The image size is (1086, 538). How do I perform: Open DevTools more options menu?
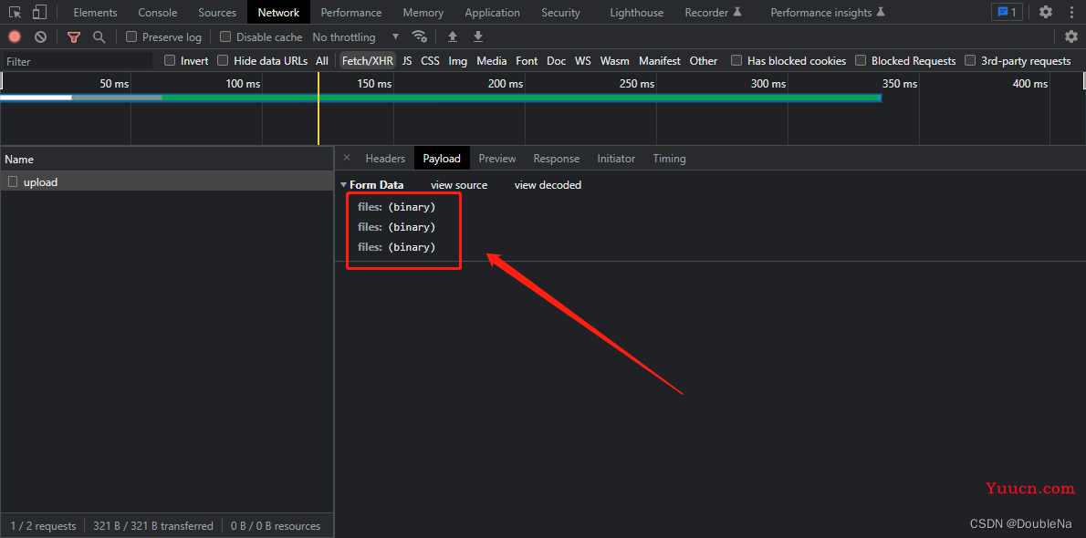click(1071, 12)
